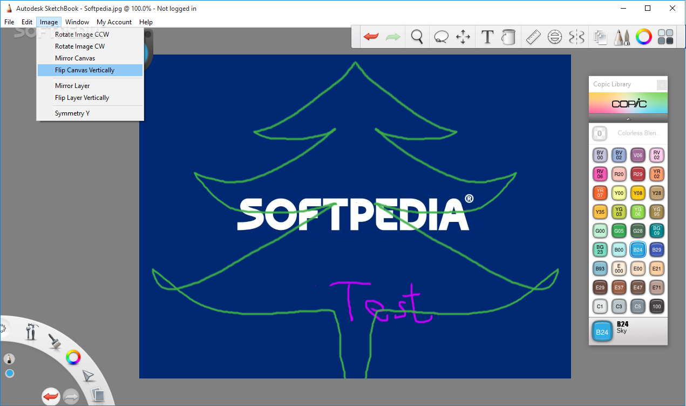Pick the BV00 Copic swatch

[600, 155]
